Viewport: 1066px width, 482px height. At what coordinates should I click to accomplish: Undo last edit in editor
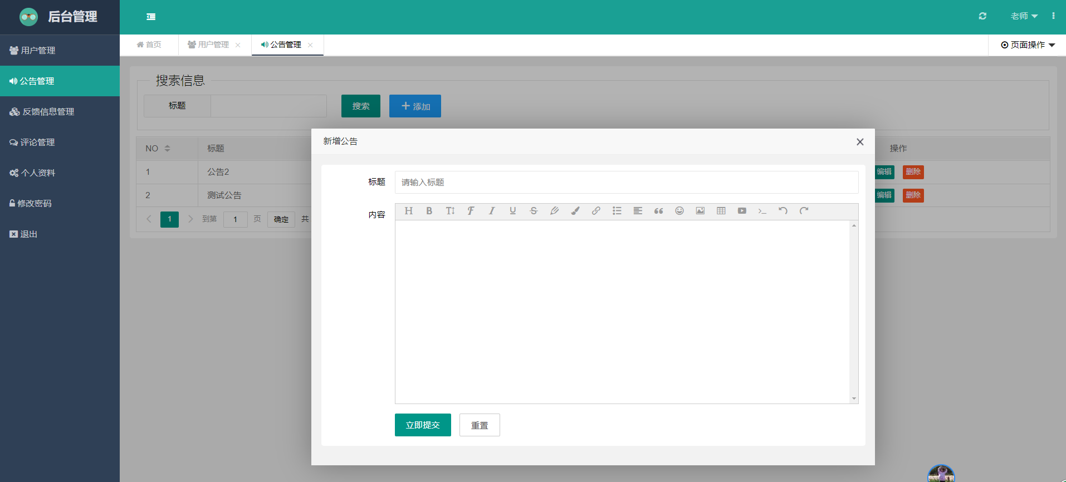pyautogui.click(x=783, y=211)
